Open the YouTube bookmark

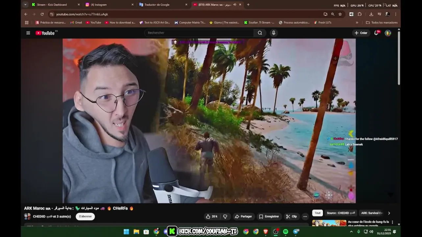[x=93, y=23]
